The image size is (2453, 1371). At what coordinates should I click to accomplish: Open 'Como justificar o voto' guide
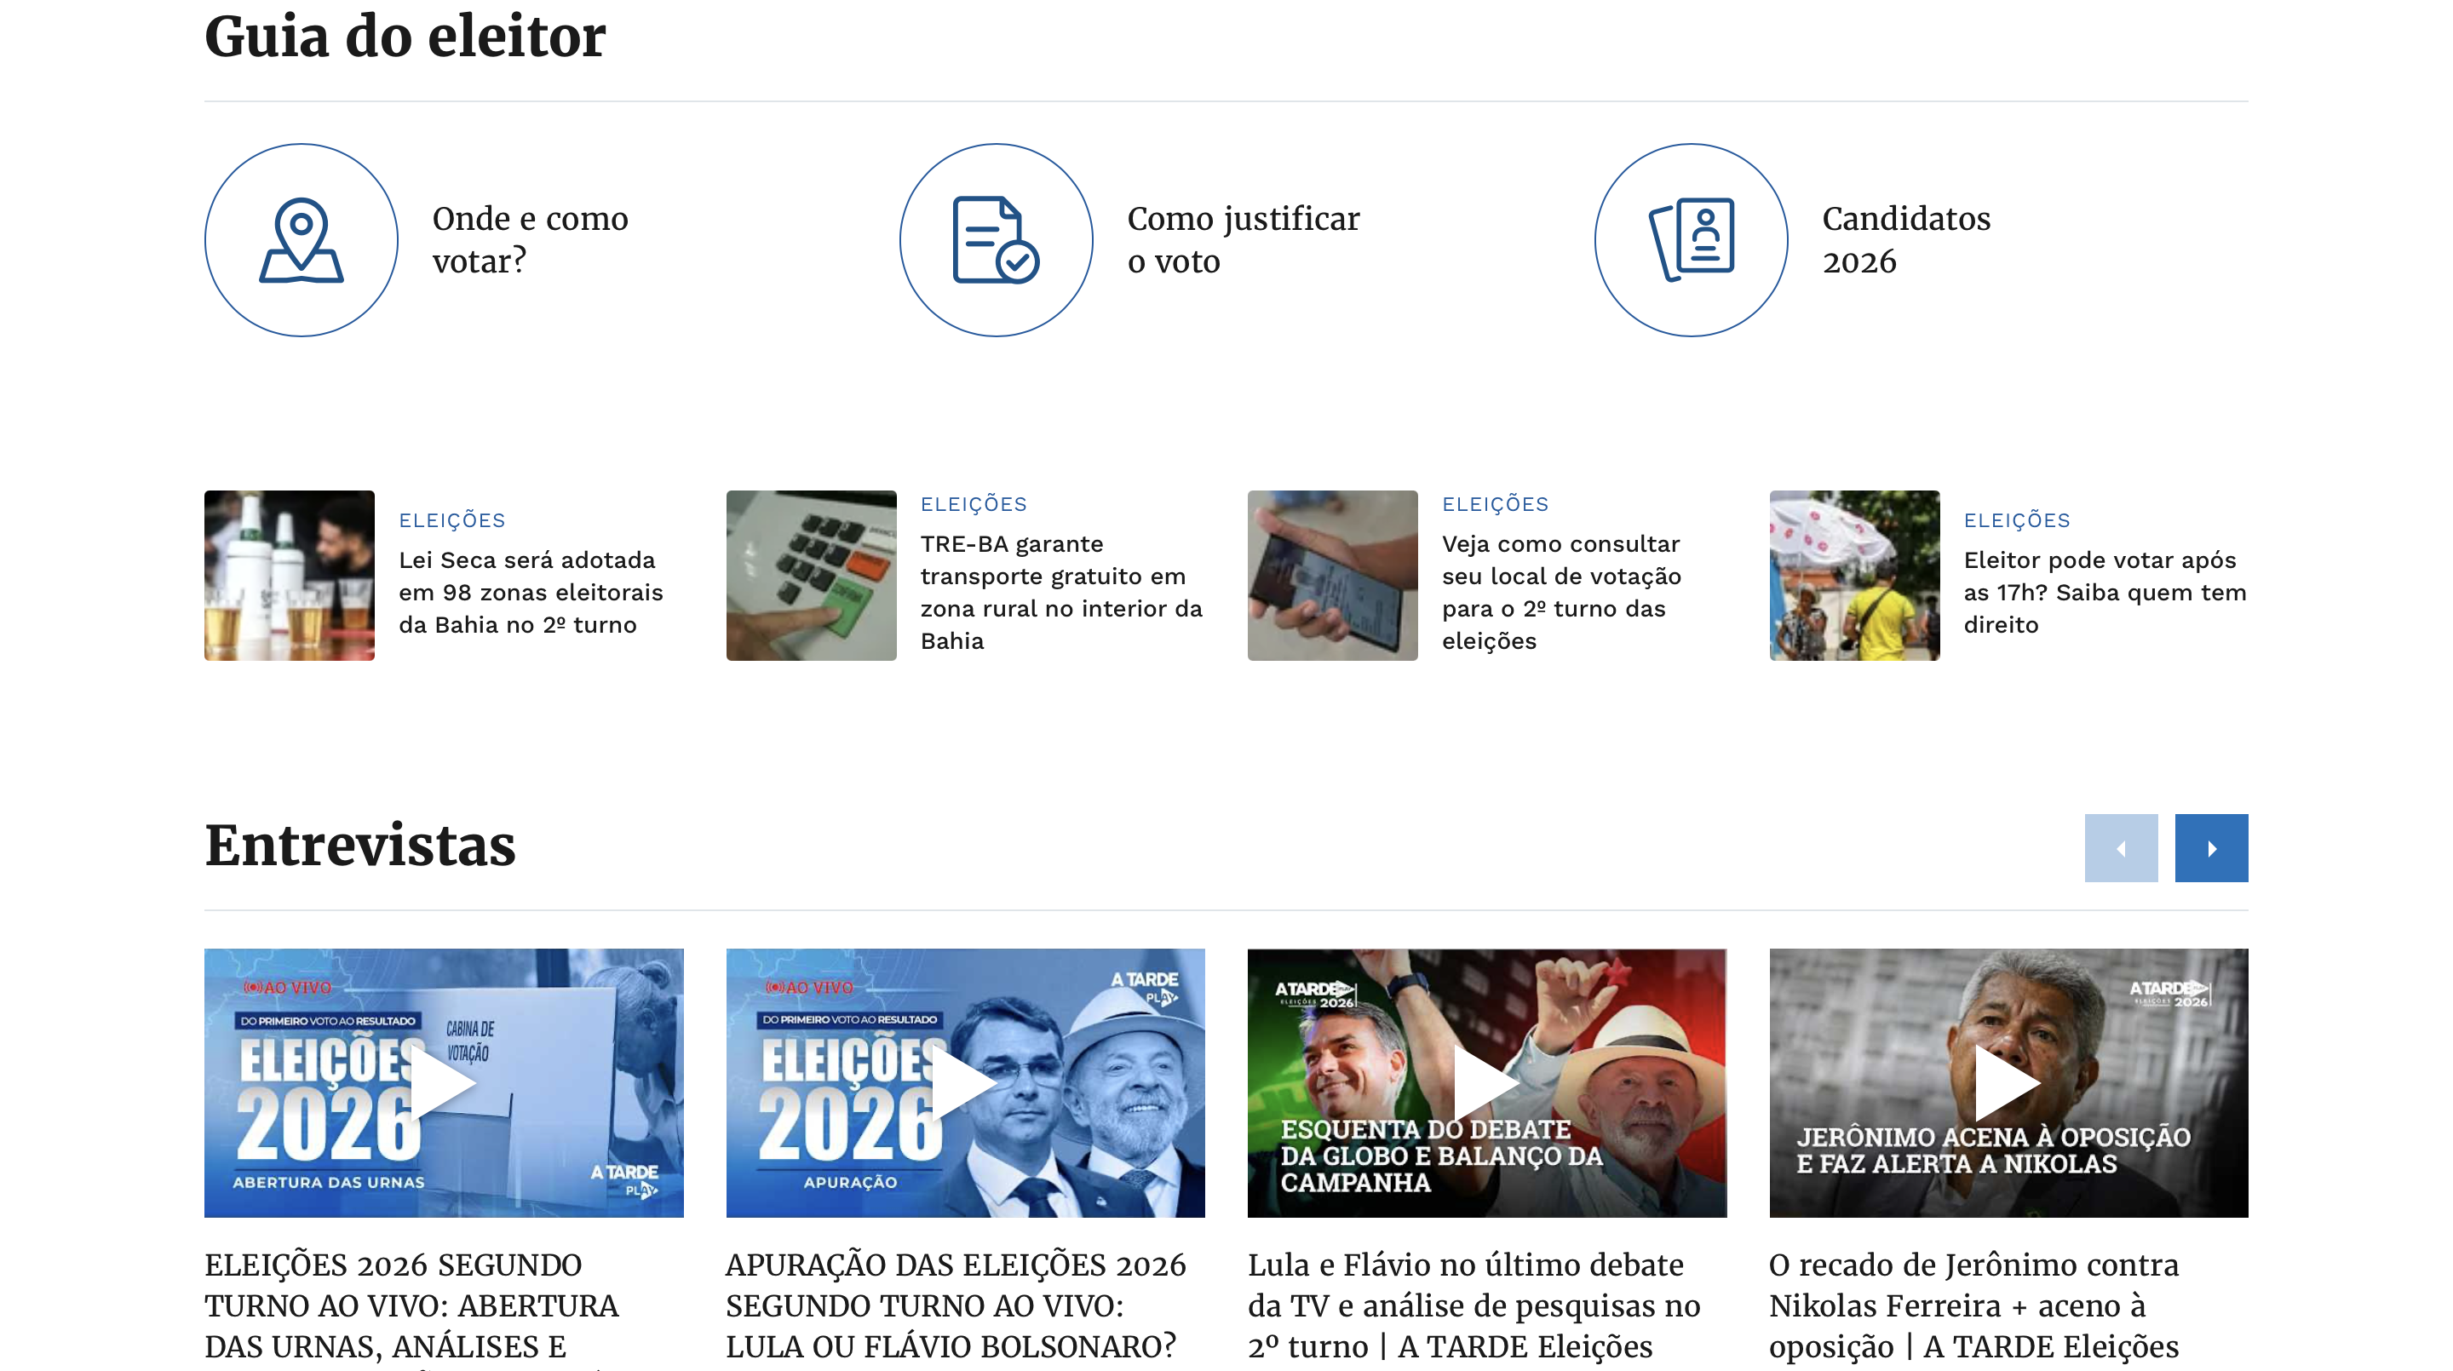(x=1244, y=240)
